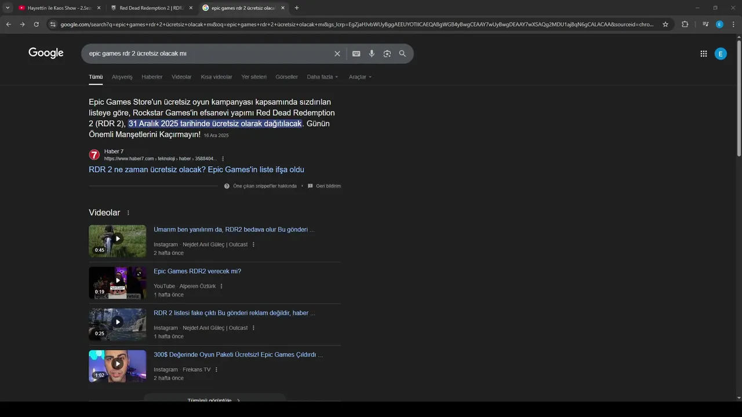Bookmark this page with the star icon
This screenshot has width=742, height=417.
(665, 24)
